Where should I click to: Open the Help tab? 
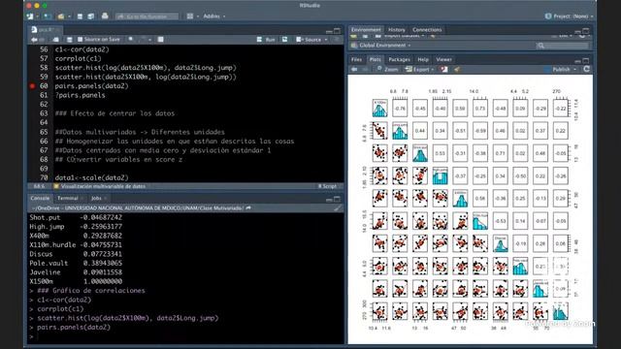click(x=423, y=59)
